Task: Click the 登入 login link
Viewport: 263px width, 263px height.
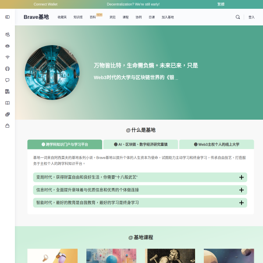Action: [252, 17]
